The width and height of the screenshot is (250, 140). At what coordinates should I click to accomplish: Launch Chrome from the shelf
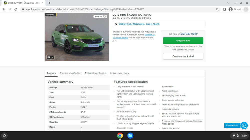point(120,136)
